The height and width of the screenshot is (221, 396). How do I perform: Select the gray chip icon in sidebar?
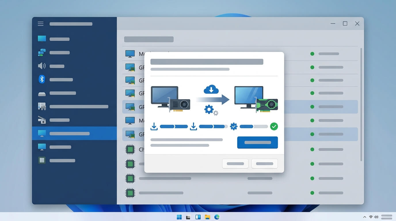point(42,160)
